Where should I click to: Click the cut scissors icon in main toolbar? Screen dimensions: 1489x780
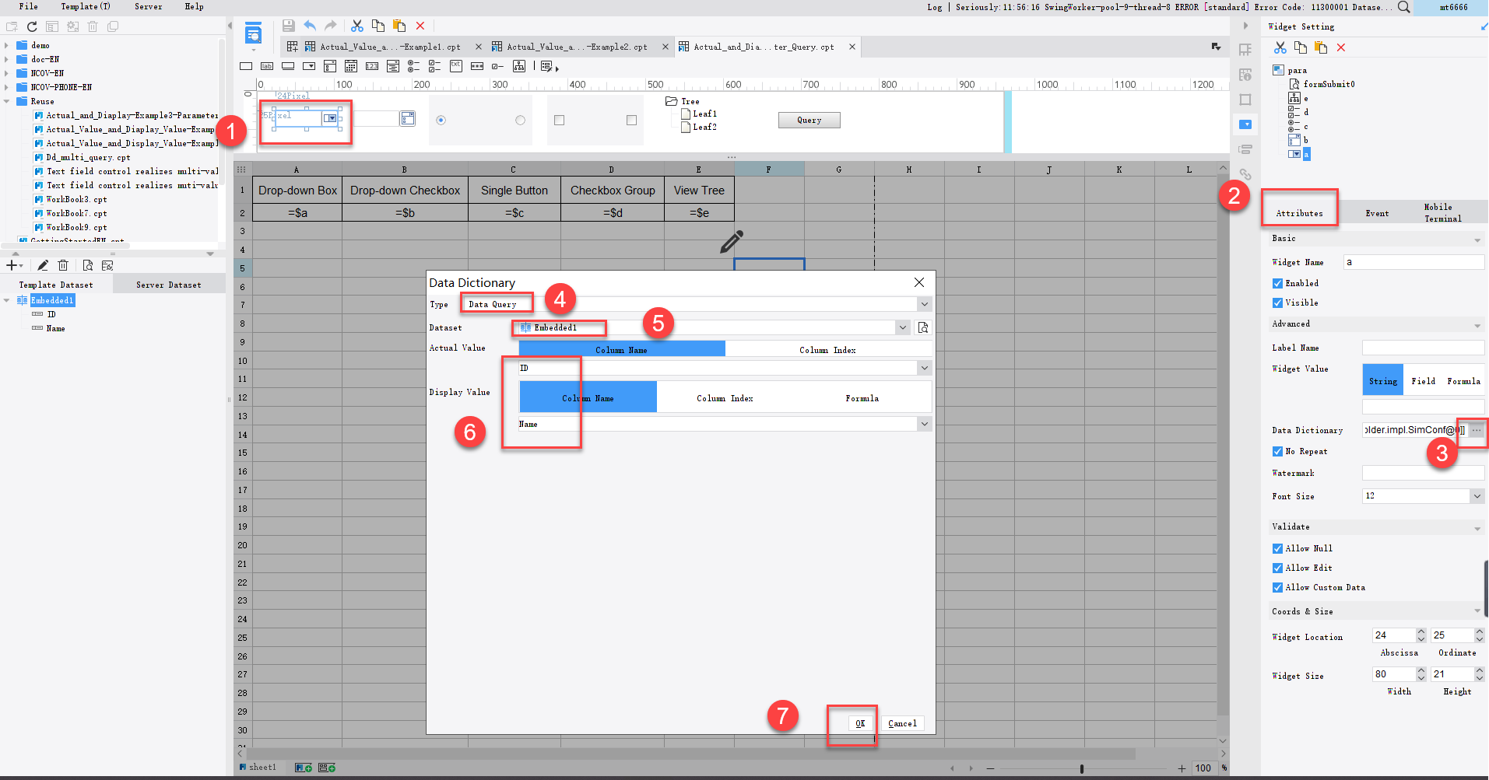click(x=357, y=26)
